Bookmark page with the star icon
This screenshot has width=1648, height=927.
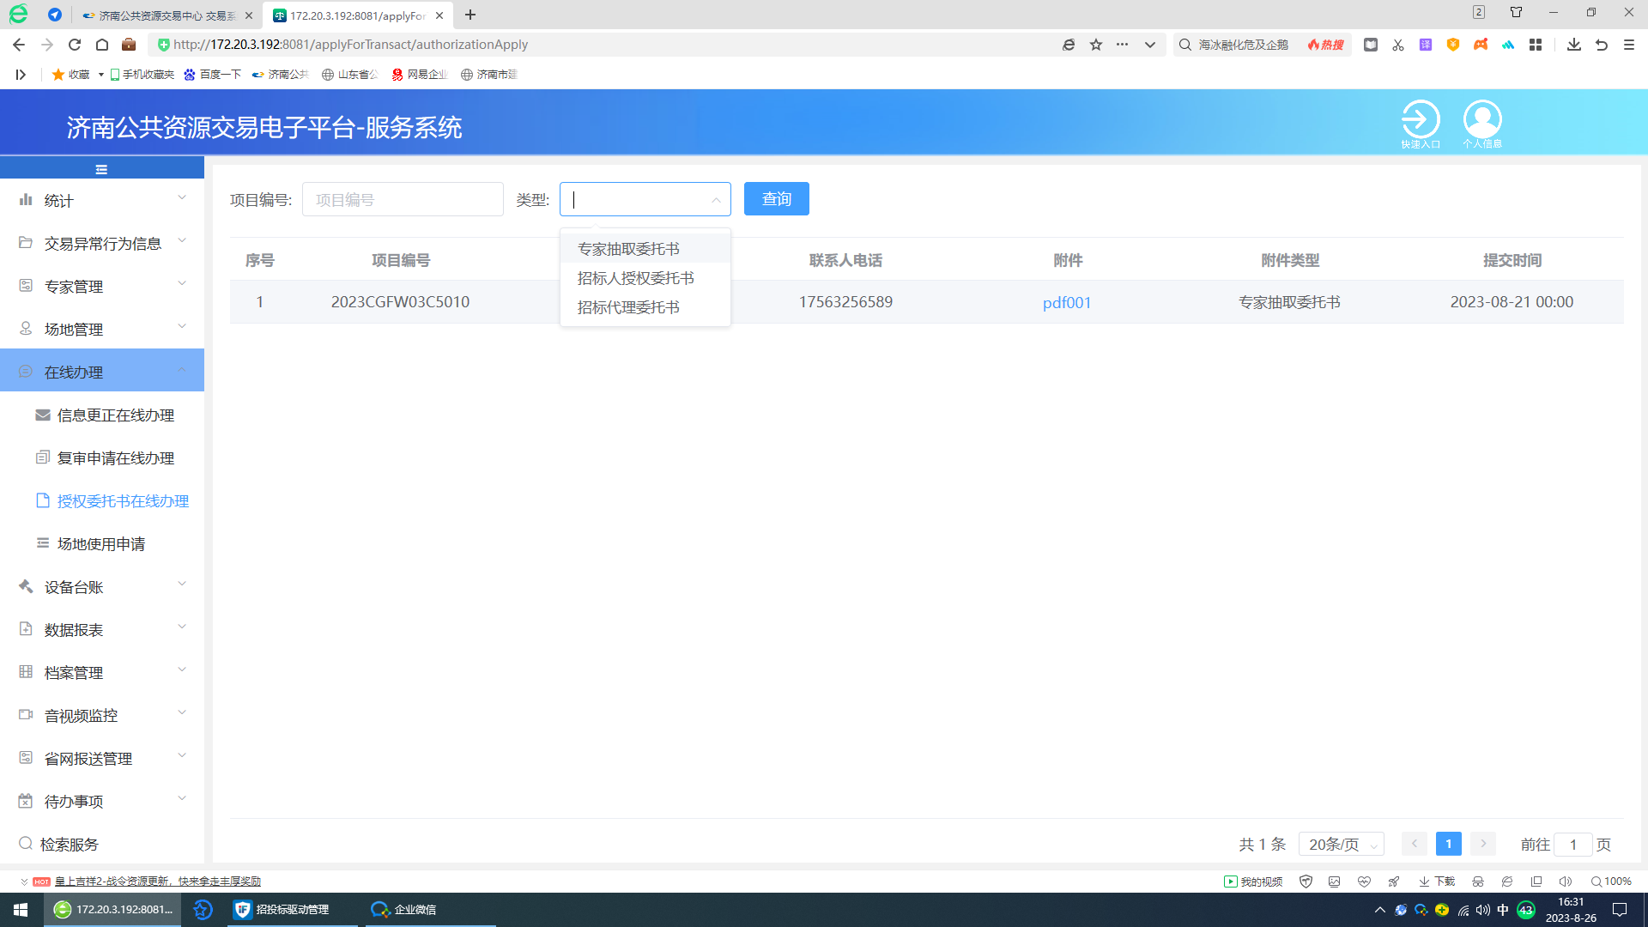pyautogui.click(x=1096, y=45)
